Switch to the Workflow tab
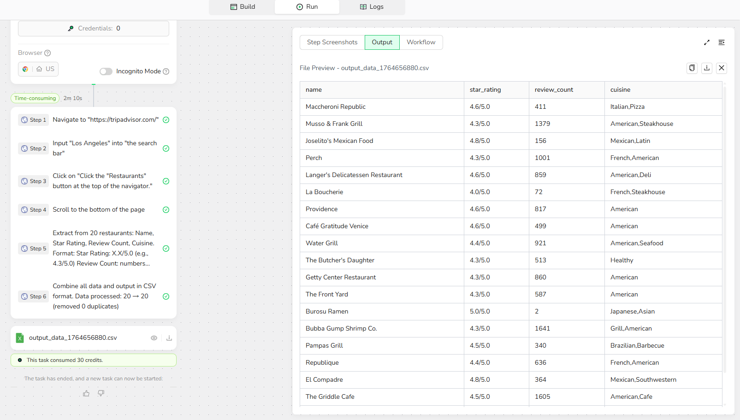This screenshot has height=420, width=740. coord(420,42)
